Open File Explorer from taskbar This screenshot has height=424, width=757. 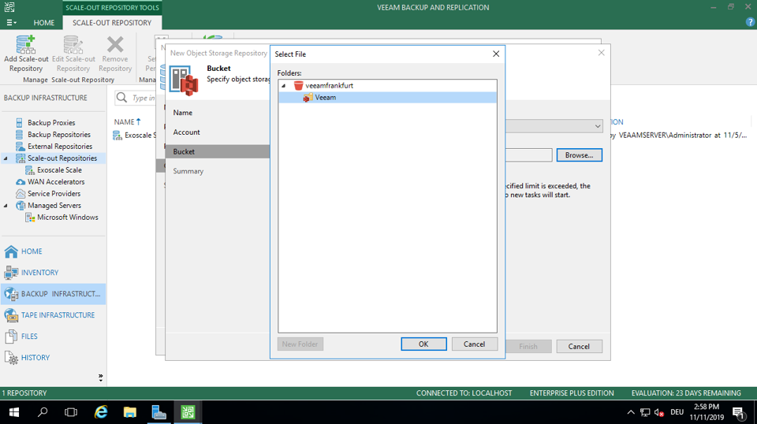(x=130, y=412)
